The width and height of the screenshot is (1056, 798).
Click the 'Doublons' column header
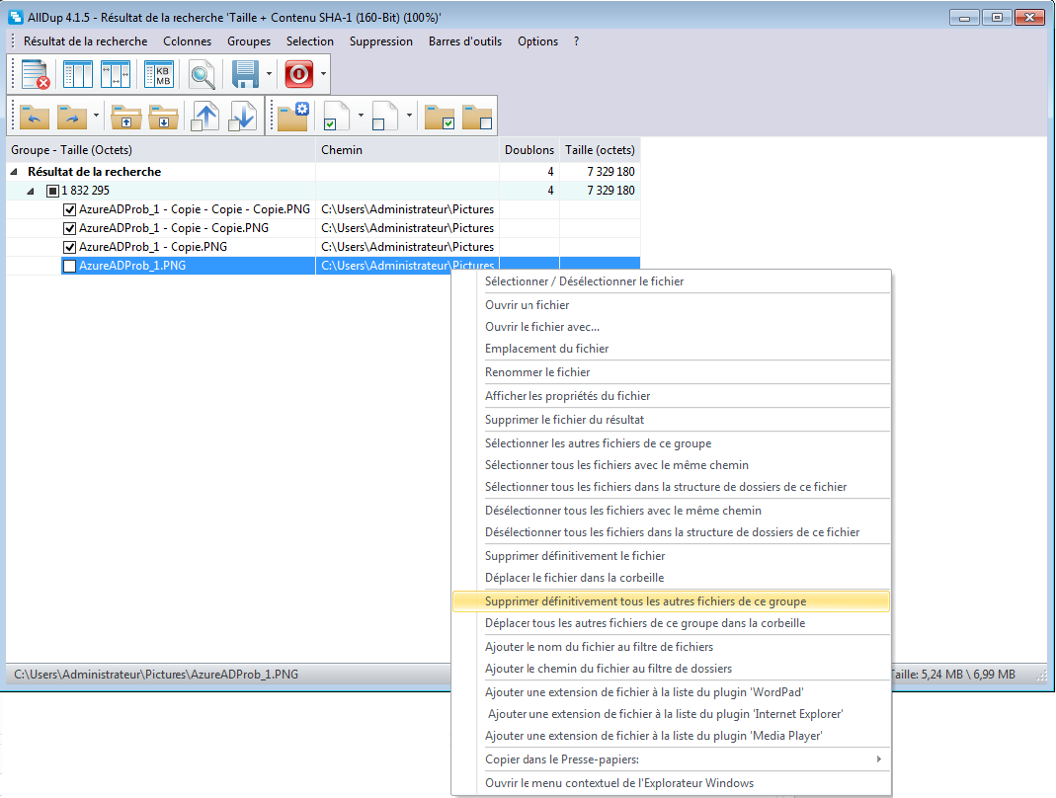pyautogui.click(x=528, y=150)
